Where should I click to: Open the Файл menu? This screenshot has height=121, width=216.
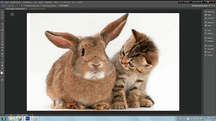pos(7,2)
